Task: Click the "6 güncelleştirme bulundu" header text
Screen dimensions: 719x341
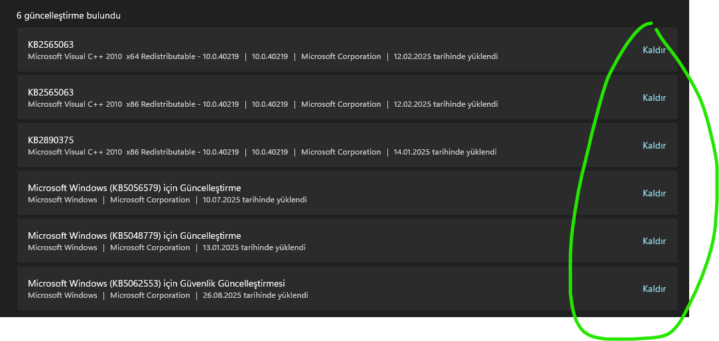Action: [69, 15]
